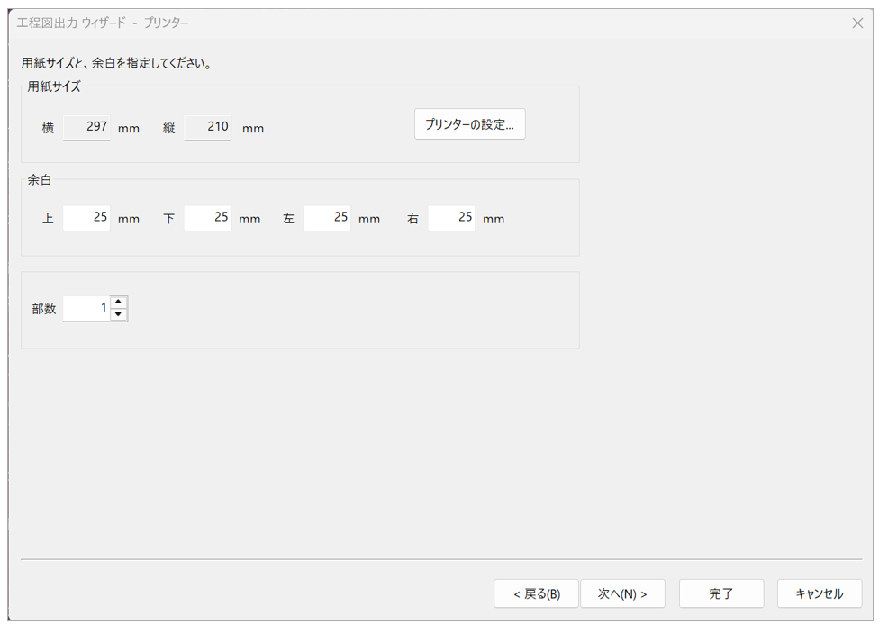Select the 左 margin input field
Image resolution: width=879 pixels, height=625 pixels.
pos(327,218)
